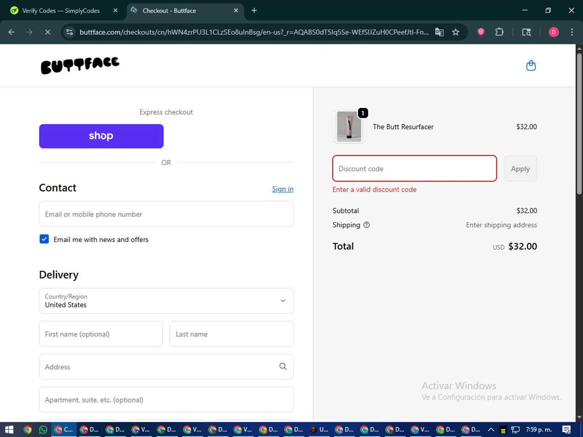The width and height of the screenshot is (583, 437).
Task: Click the First name (optional) field
Action: (101, 334)
